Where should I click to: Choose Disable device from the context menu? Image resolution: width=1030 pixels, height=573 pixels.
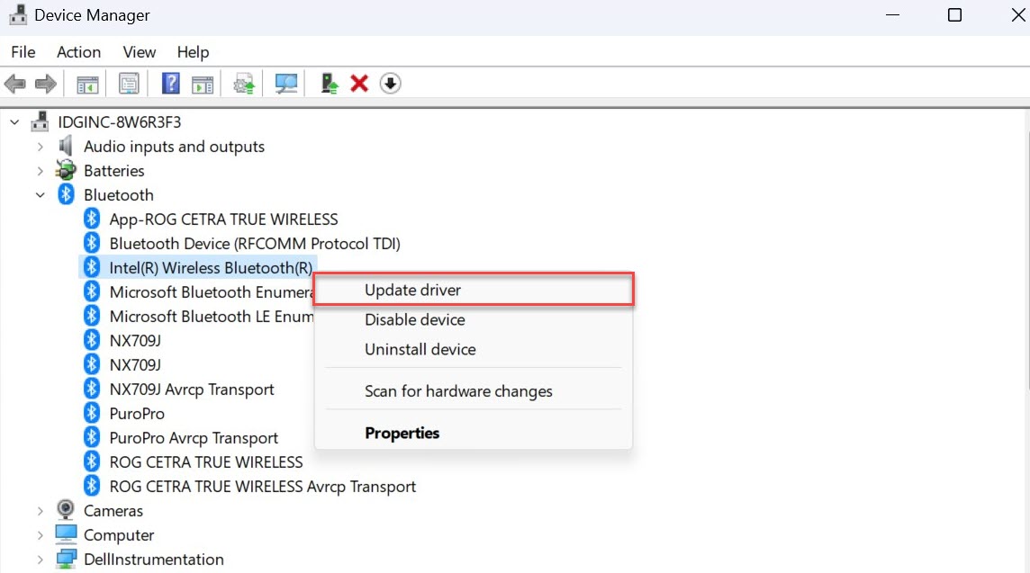pos(473,319)
